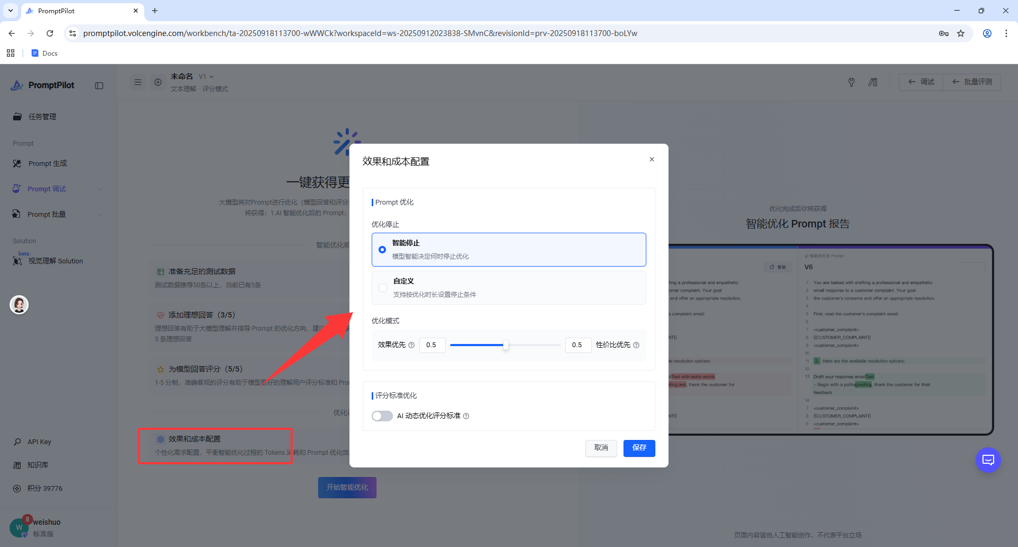The width and height of the screenshot is (1018, 547).
Task: Switch to the PromptPilot browser tab
Action: coord(82,11)
